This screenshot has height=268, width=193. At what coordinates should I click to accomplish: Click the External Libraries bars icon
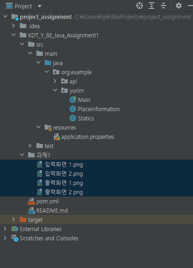15,228
